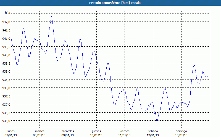Click the 939,5 Y-axis label
The width and height of the screenshot is (221, 138).
click(x=6, y=63)
